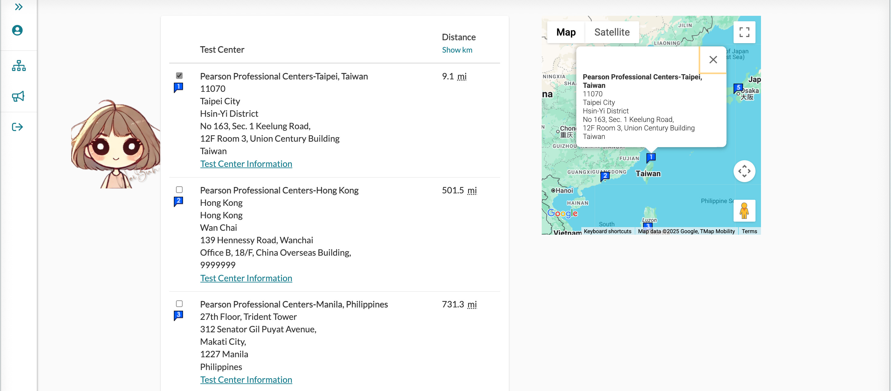Click Show km distance link
The height and width of the screenshot is (391, 891).
click(456, 50)
